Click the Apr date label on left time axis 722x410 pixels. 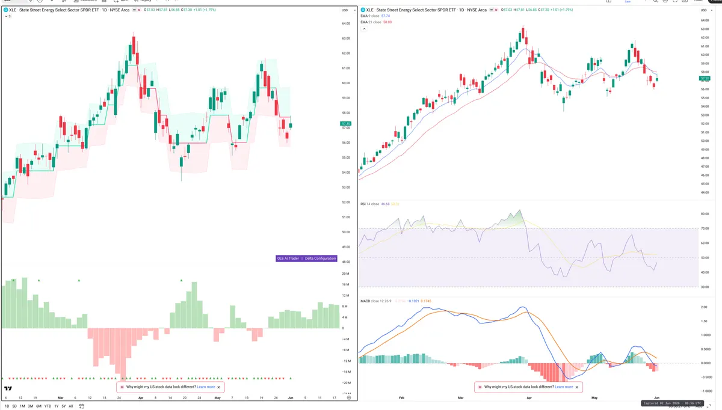pos(141,397)
